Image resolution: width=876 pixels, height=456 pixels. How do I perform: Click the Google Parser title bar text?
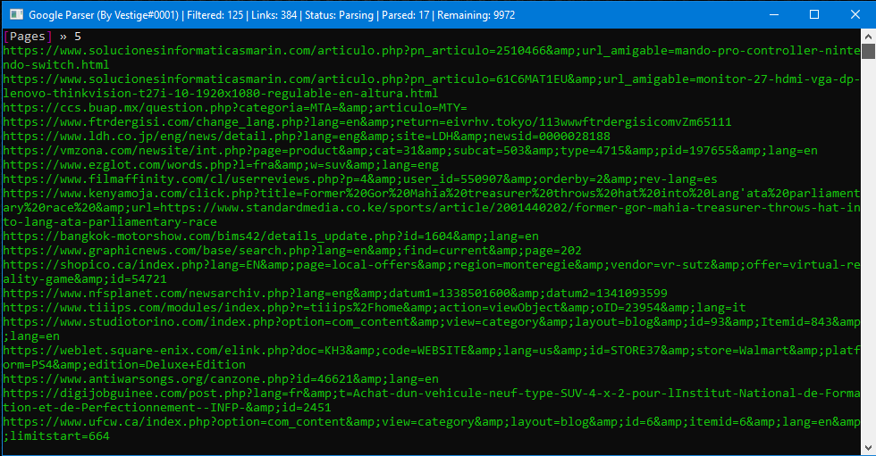point(272,15)
